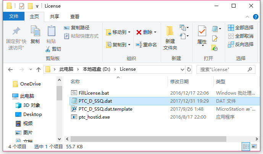
Task: Refresh the License folder view
Action: [189, 69]
